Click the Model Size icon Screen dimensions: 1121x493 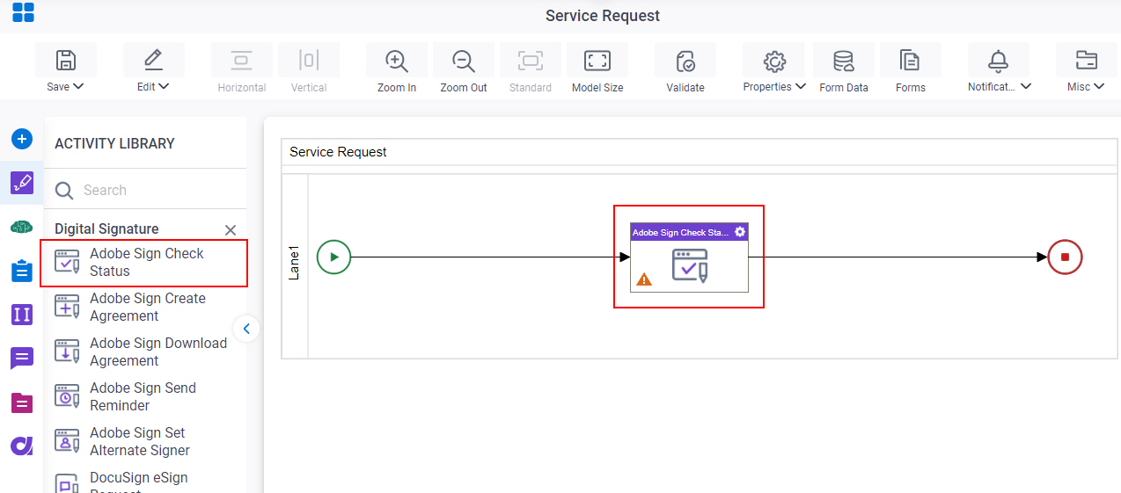coord(597,60)
